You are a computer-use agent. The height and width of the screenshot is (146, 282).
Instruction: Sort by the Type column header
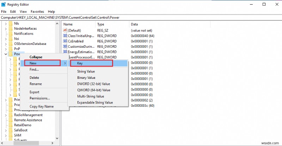[x=112, y=24]
